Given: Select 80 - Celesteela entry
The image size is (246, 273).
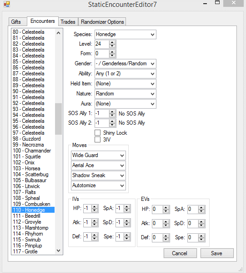Looking at the screenshot, I should click(x=33, y=32).
